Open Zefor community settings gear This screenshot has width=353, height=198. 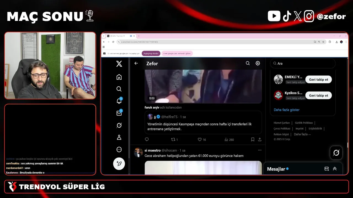(258, 63)
